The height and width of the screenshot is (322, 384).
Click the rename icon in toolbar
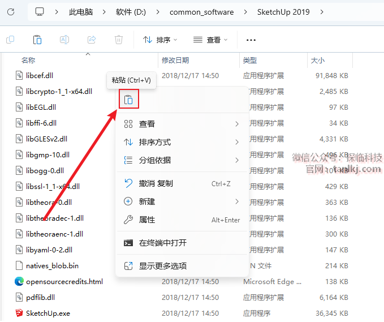click(64, 40)
